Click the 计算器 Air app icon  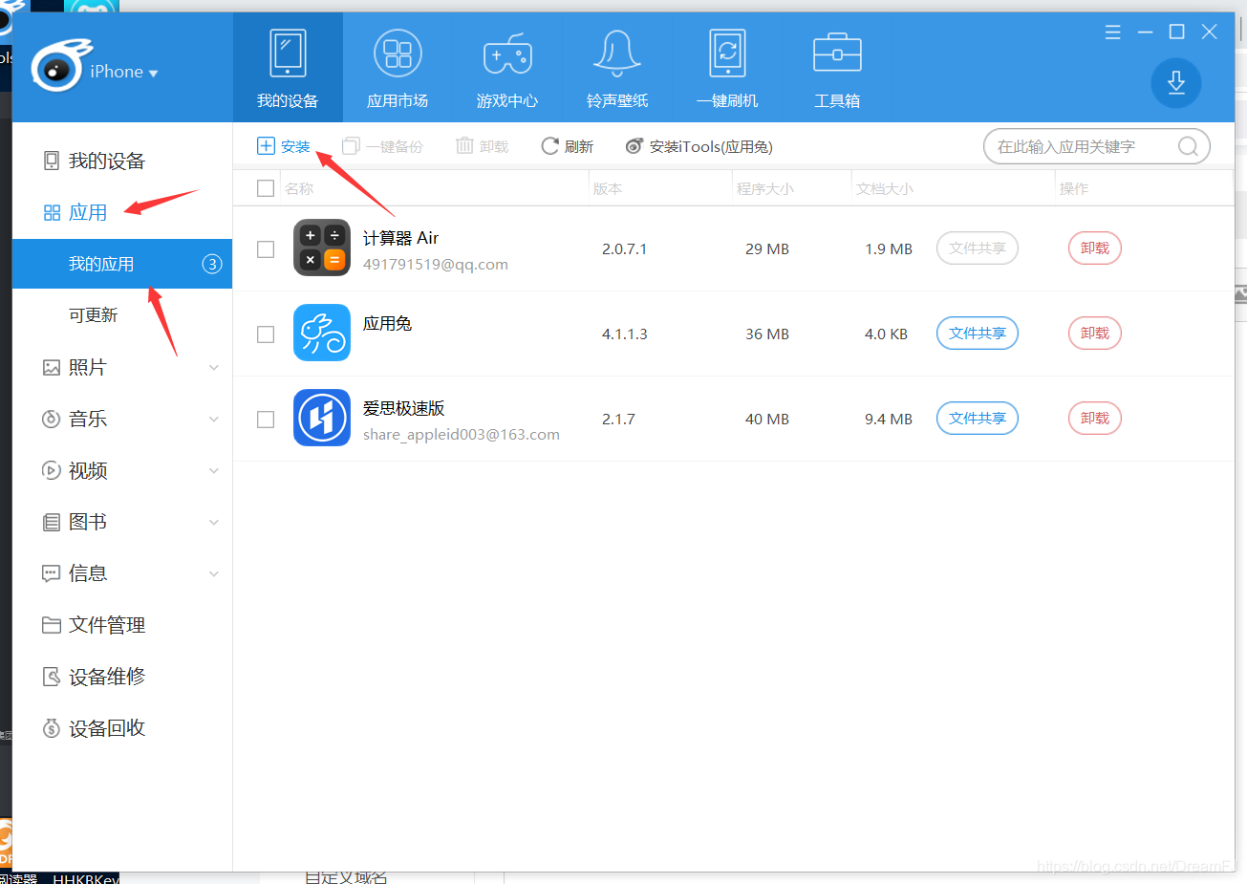322,248
